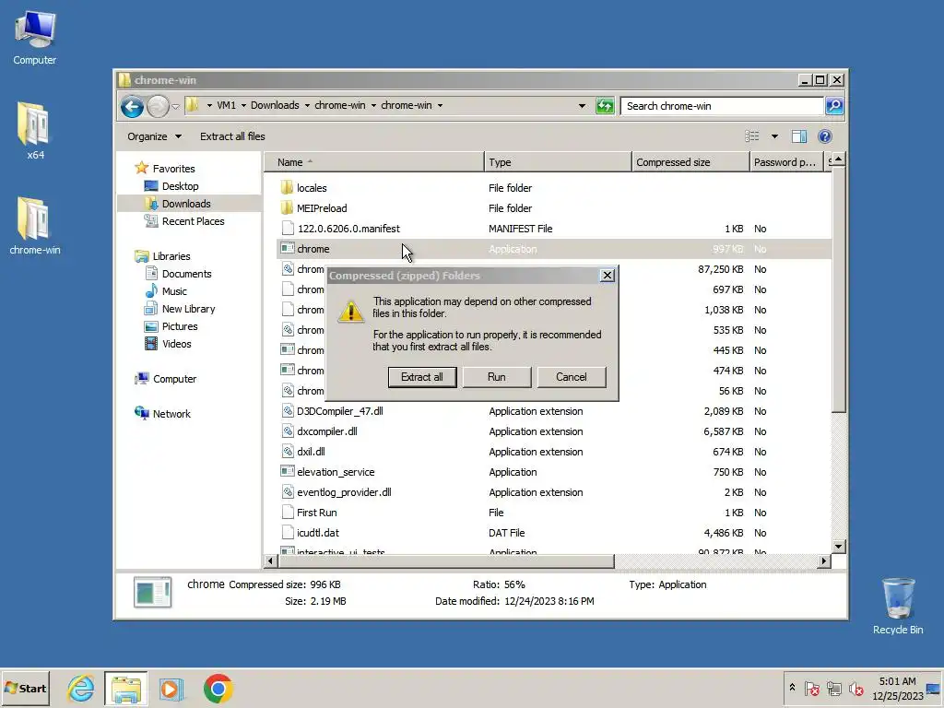The width and height of the screenshot is (944, 708).
Task: Click the scroll down arrow of file list
Action: (838, 547)
